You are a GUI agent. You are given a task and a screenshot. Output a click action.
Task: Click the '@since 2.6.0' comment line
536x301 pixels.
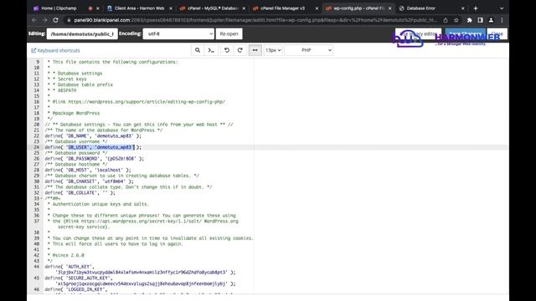click(65, 255)
